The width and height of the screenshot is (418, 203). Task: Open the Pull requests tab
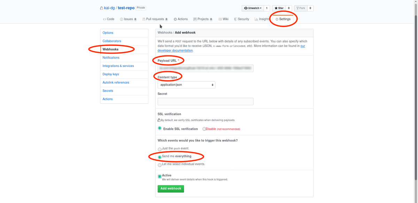pyautogui.click(x=155, y=19)
